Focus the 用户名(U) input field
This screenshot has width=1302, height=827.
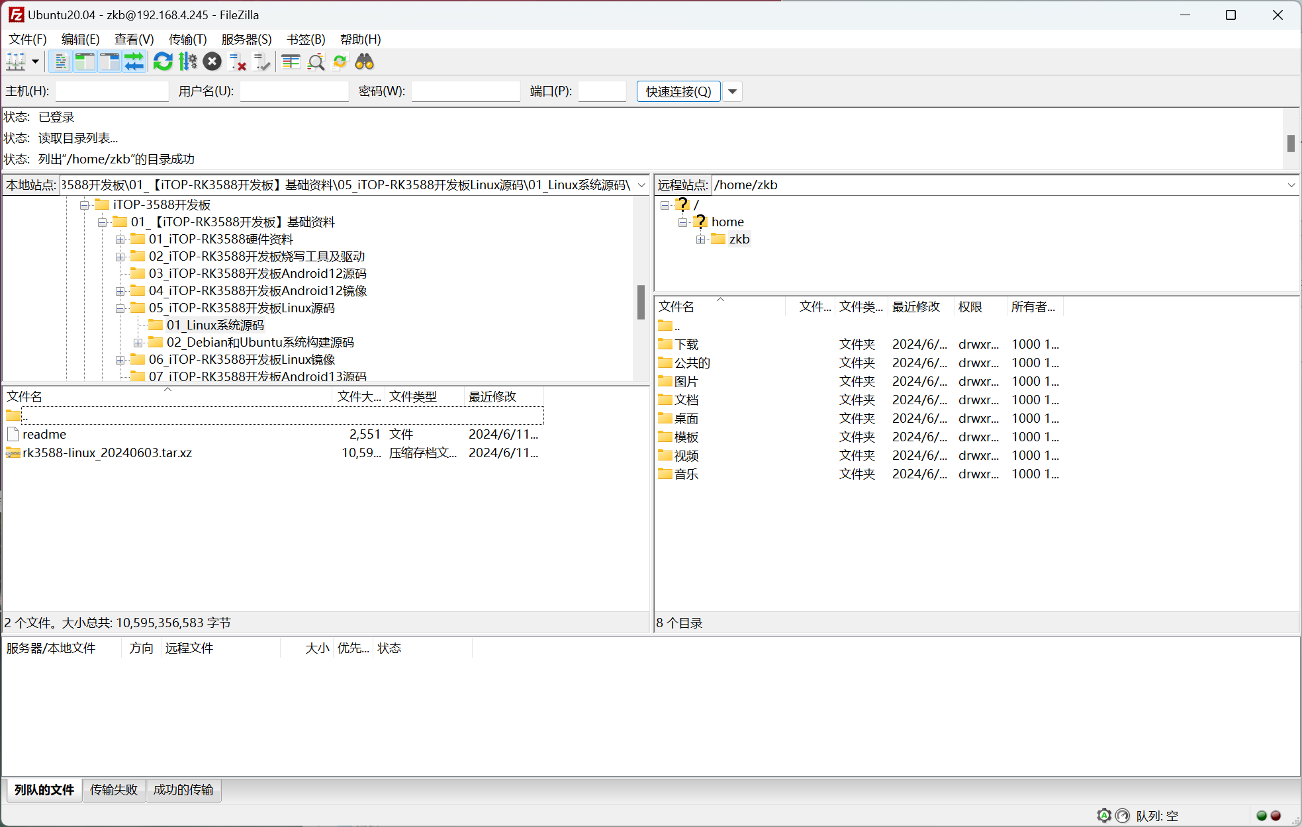[x=294, y=91]
